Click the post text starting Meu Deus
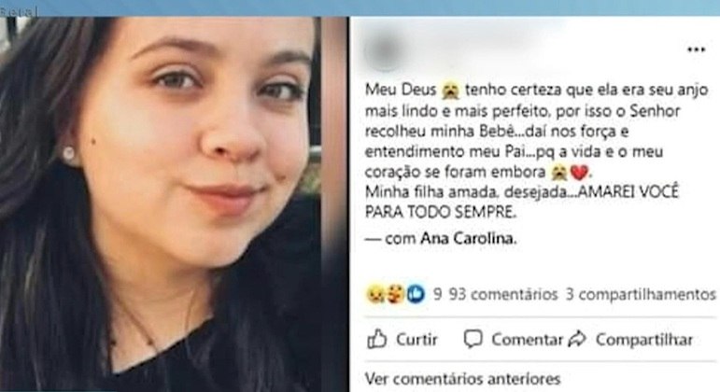 pyautogui.click(x=536, y=150)
